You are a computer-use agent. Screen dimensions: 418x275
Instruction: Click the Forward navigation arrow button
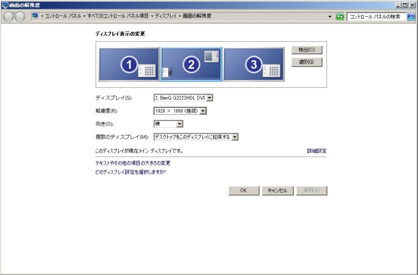click(x=20, y=17)
